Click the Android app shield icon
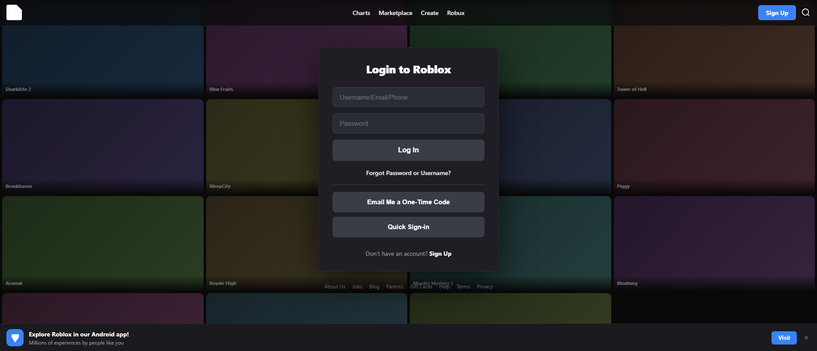The width and height of the screenshot is (817, 351). (x=15, y=338)
